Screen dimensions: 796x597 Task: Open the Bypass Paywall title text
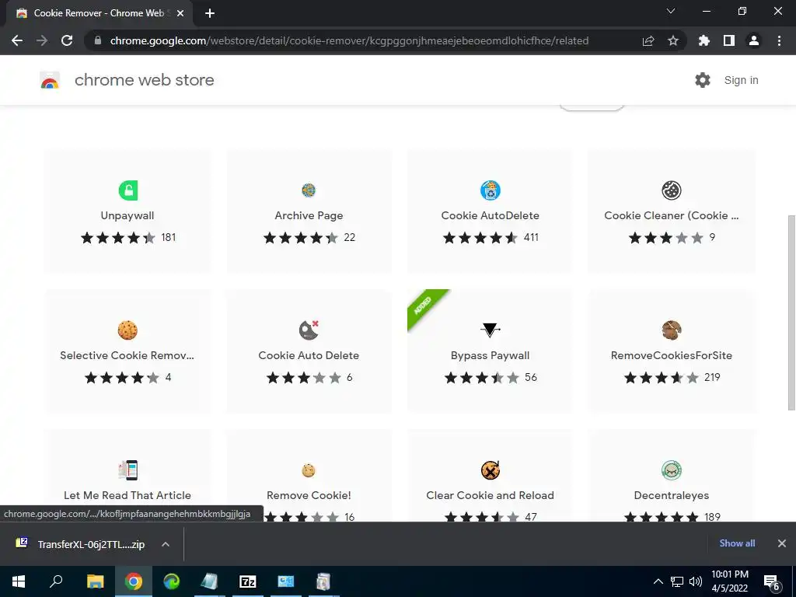pyautogui.click(x=490, y=355)
